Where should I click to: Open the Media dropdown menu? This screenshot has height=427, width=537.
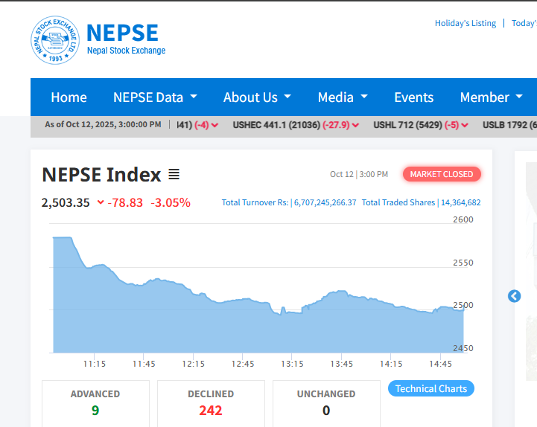[343, 97]
